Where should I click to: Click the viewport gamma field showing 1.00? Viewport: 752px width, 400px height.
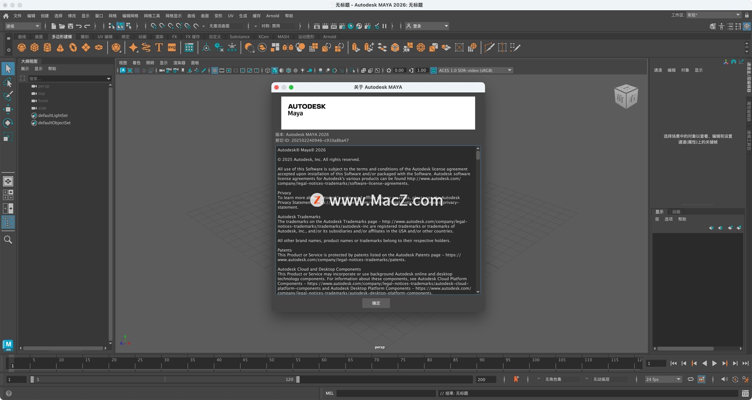pyautogui.click(x=421, y=70)
